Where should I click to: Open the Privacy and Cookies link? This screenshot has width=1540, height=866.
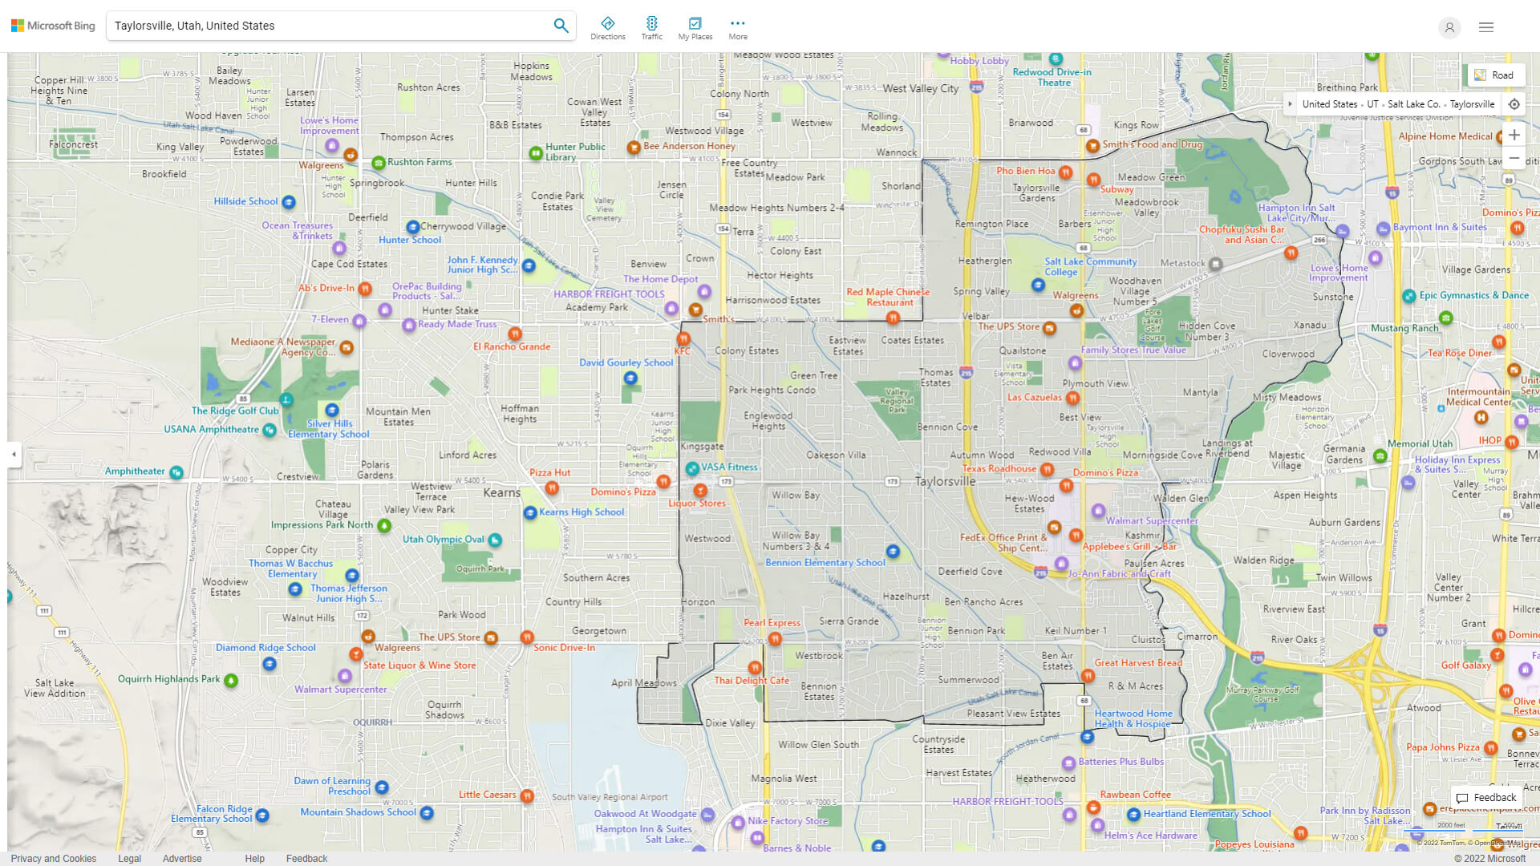53,858
